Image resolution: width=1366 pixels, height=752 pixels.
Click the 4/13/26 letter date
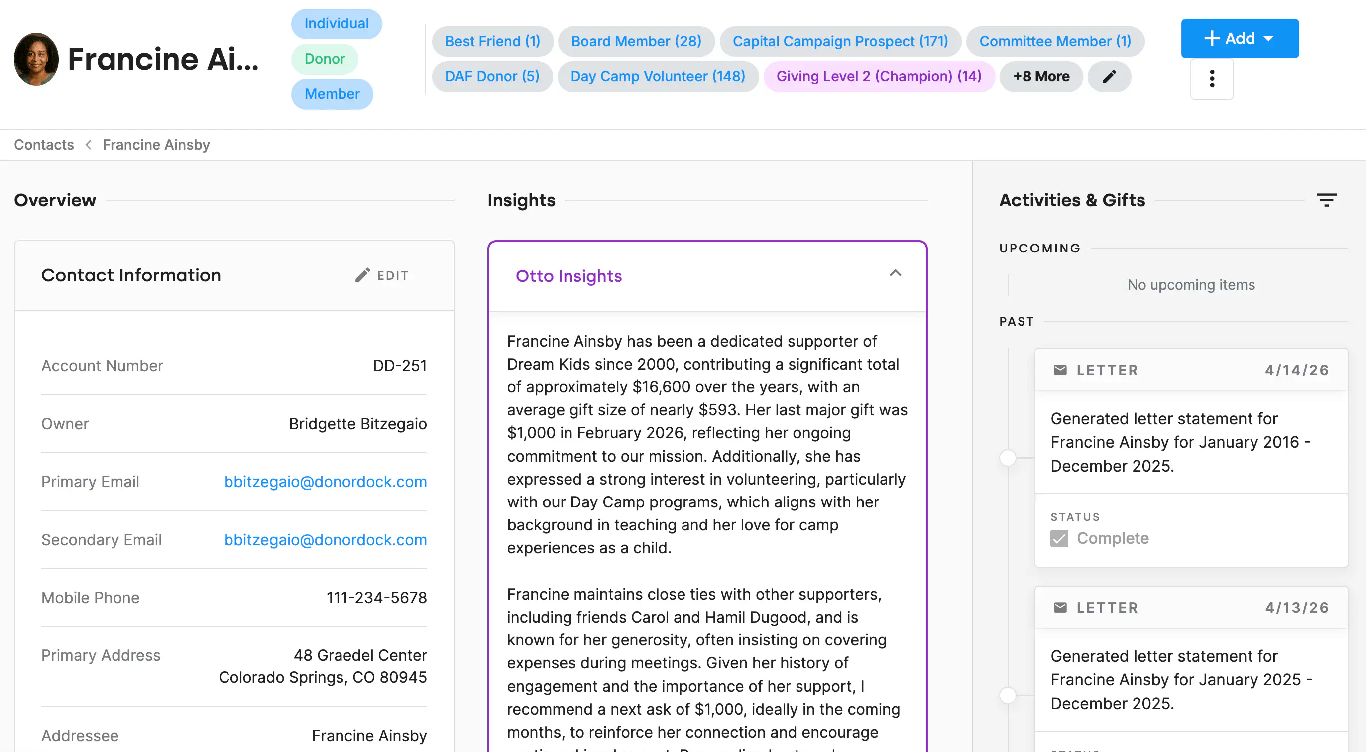[x=1296, y=607]
